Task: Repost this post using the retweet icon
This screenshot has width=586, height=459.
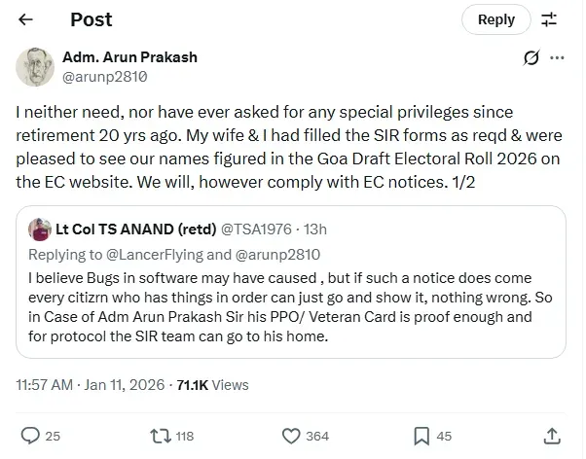Action: [x=160, y=436]
